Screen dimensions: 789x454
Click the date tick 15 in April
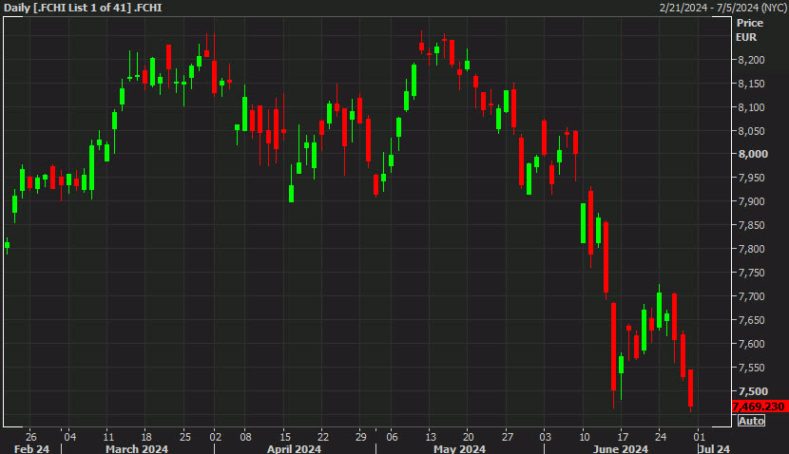[285, 437]
